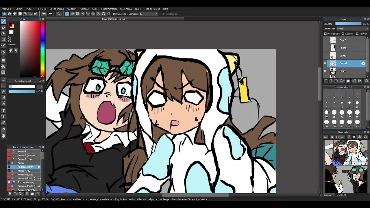
Task: Choose the Pluma G brush
Action: point(24,151)
